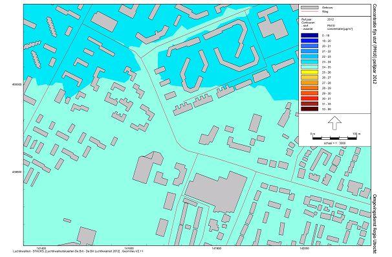Click the large central gray building footprint
Image resolution: width=392 pixels, height=257 pixels.
point(217,192)
